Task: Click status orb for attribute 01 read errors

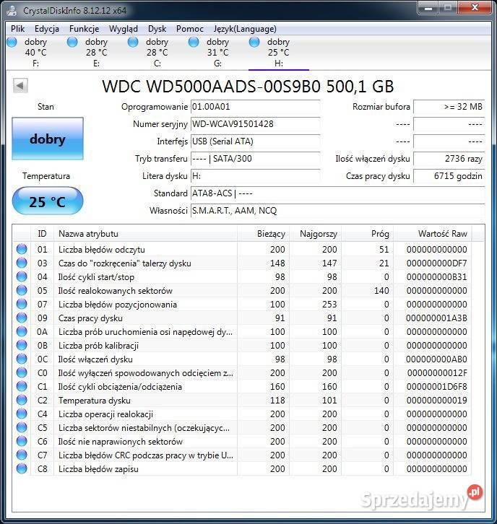Action: tap(22, 250)
